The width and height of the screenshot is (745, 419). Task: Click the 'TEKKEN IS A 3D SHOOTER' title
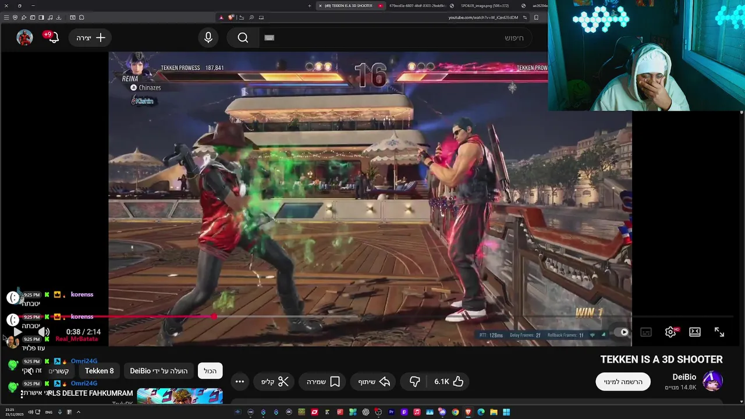[x=661, y=360]
